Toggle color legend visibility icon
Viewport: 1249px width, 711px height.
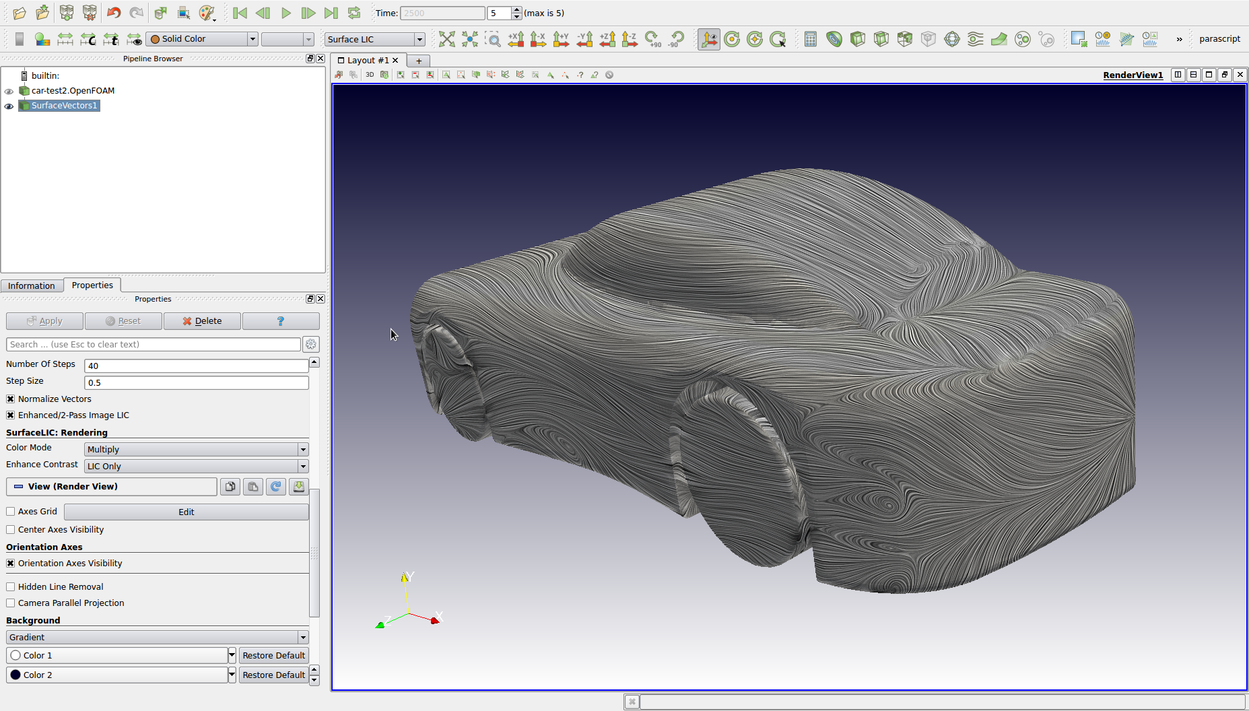20,39
